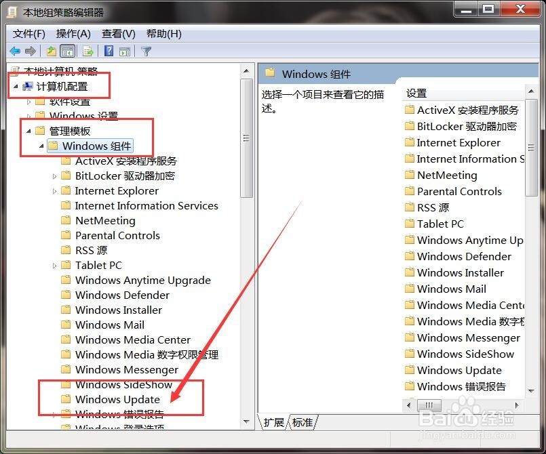The image size is (546, 454).
Task: Open Windows Update in the settings list
Action: pyautogui.click(x=459, y=370)
